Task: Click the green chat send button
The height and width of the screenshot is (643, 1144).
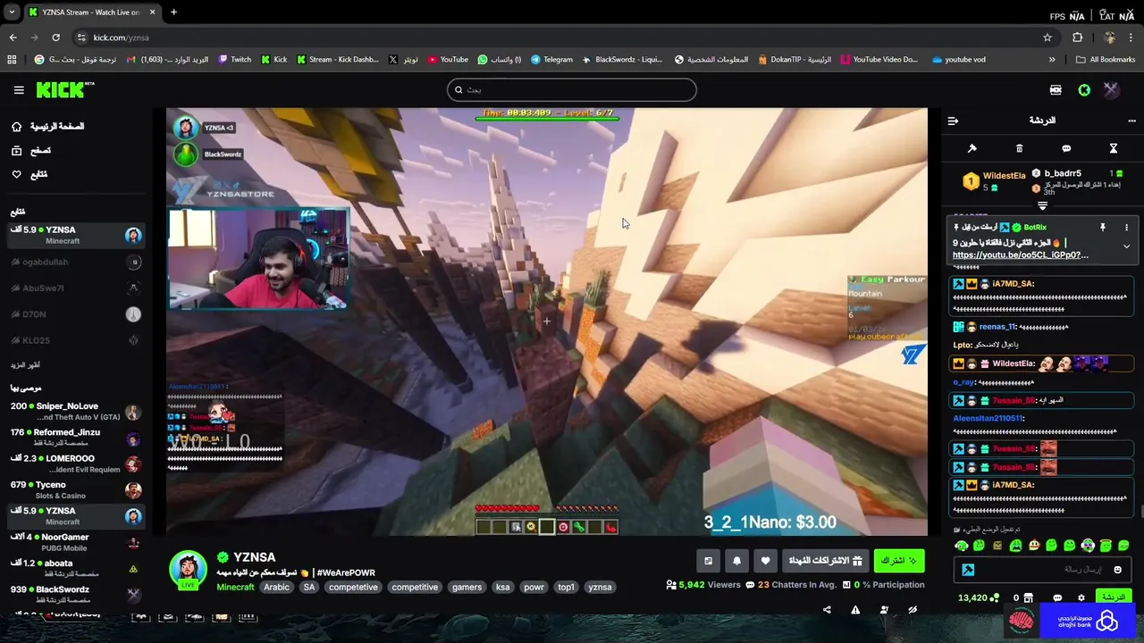Action: [1114, 597]
